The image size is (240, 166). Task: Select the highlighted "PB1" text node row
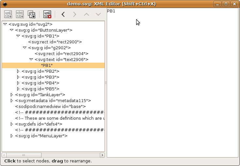[53, 65]
